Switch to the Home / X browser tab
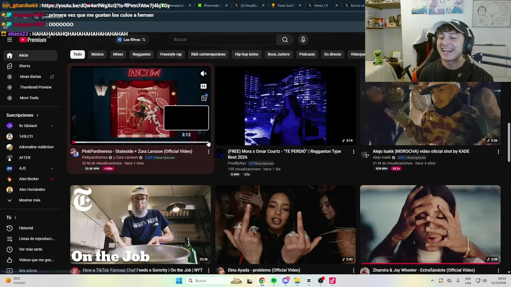This screenshot has height=287, width=511. (x=321, y=6)
